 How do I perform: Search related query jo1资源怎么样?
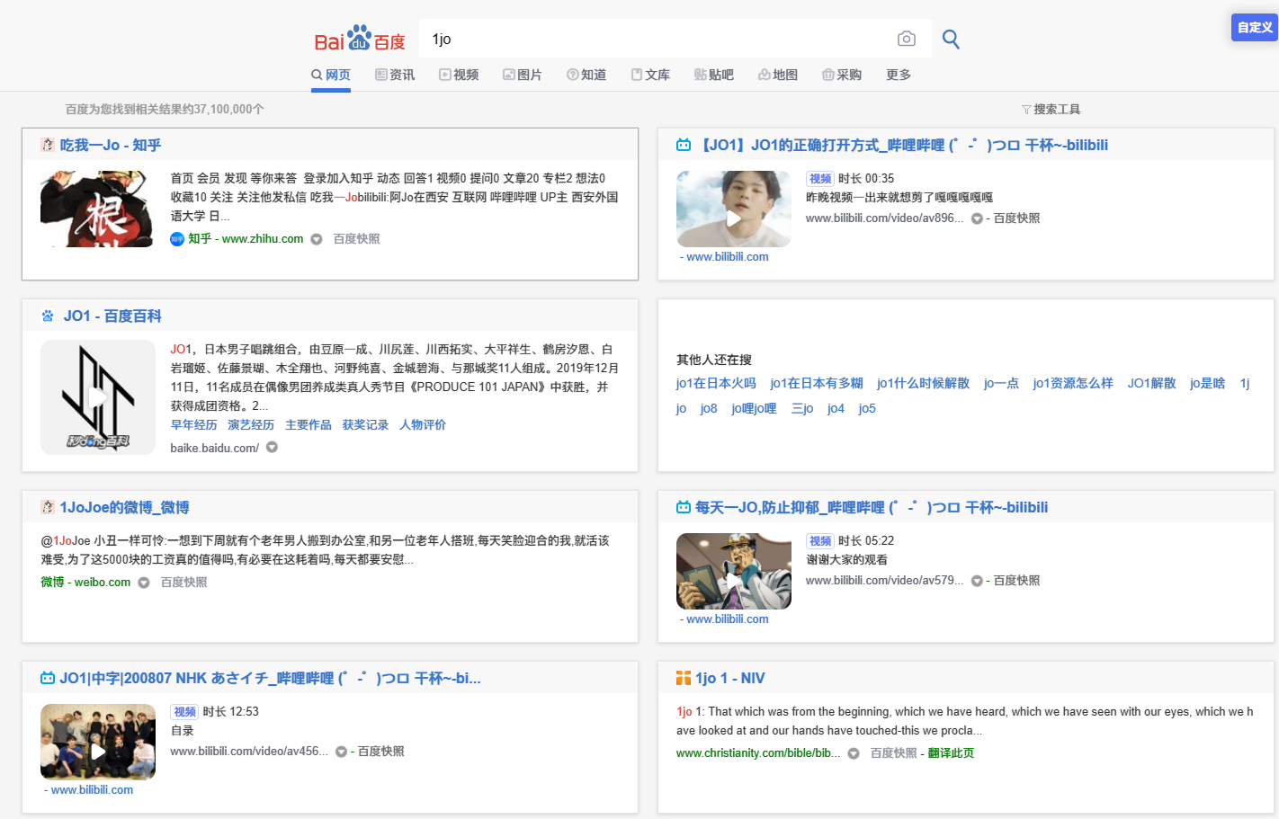(1073, 383)
